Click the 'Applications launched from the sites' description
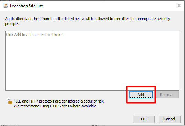This screenshot has height=126, width=185. coord(87,21)
